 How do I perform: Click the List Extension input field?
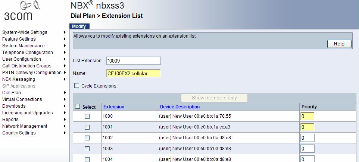pyautogui.click(x=133, y=61)
